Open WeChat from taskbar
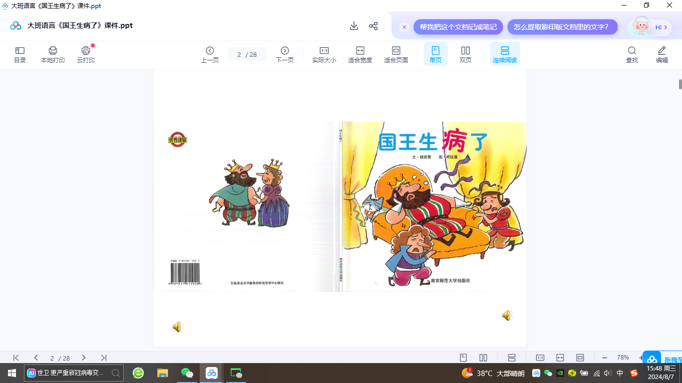 (187, 373)
